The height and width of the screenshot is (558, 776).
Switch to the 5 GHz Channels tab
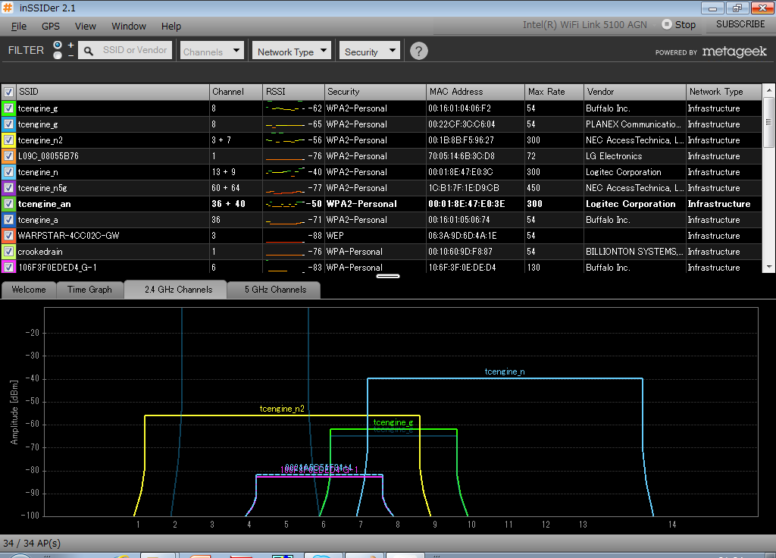[x=275, y=290]
